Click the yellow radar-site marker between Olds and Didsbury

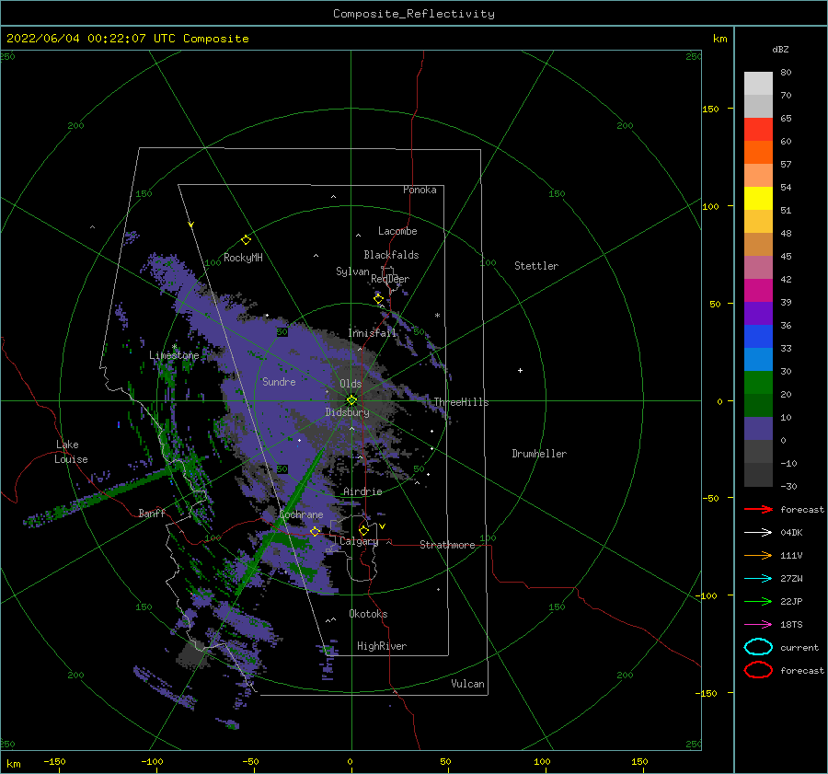[x=351, y=400]
